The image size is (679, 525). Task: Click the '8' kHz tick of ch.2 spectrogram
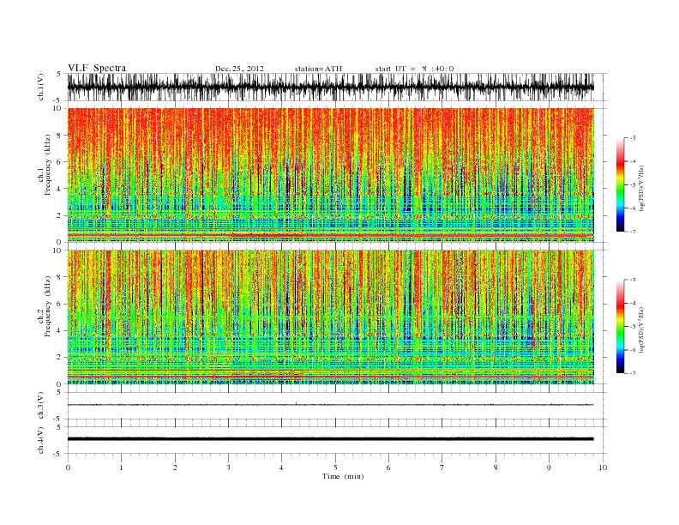coord(59,277)
